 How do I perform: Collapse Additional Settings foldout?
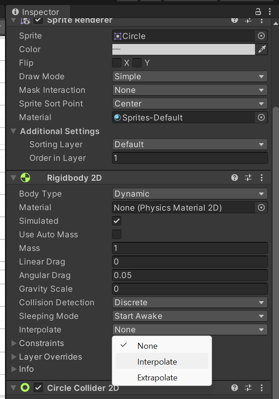pyautogui.click(x=14, y=131)
